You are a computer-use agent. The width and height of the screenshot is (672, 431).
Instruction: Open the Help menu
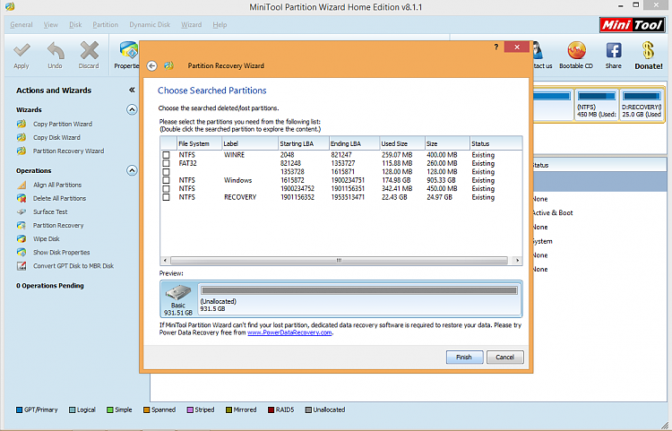[220, 25]
